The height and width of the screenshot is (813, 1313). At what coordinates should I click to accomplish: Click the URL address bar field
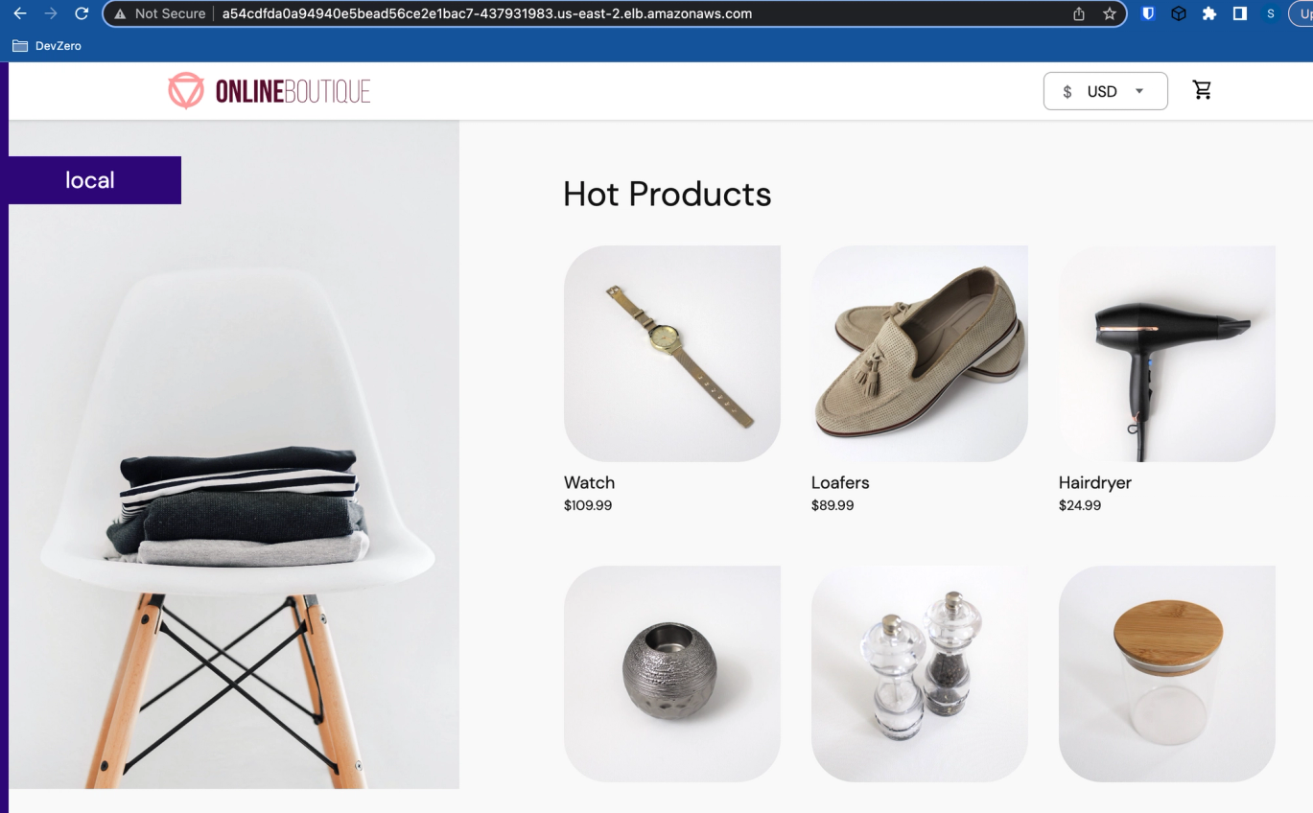[x=614, y=13]
